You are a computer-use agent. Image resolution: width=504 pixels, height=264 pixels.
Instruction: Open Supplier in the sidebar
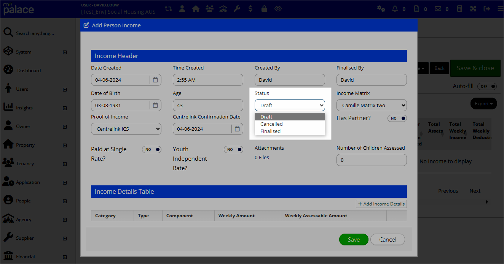(25, 238)
